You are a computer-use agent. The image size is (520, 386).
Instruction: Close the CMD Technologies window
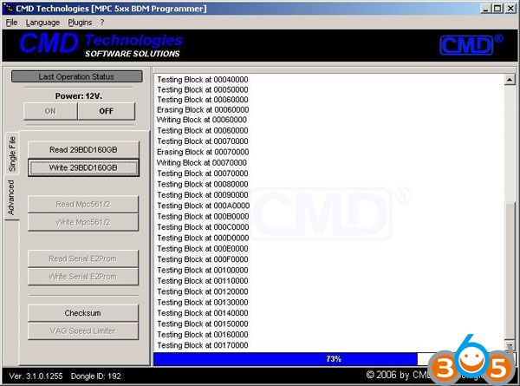(x=510, y=9)
